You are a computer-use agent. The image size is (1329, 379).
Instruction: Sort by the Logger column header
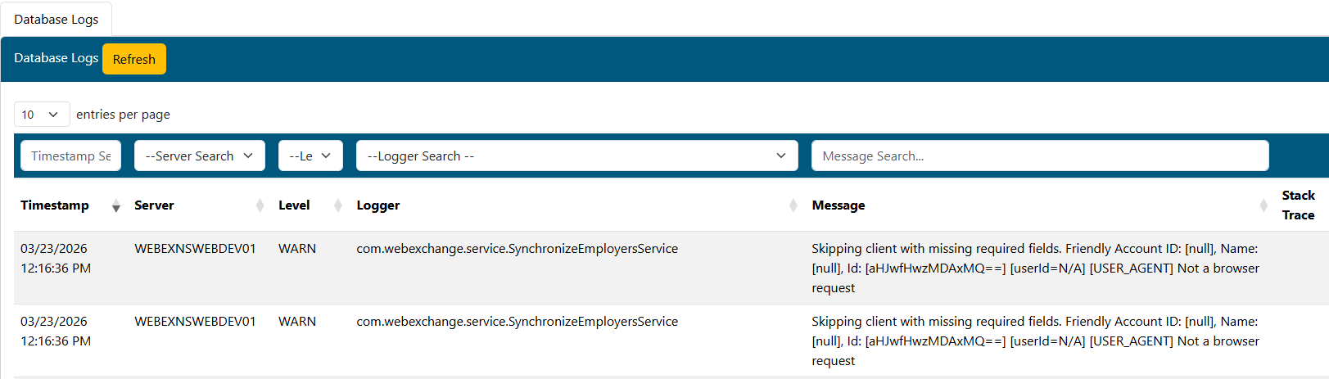(x=378, y=205)
